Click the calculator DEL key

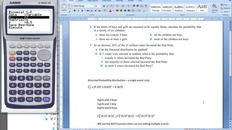click(38, 78)
